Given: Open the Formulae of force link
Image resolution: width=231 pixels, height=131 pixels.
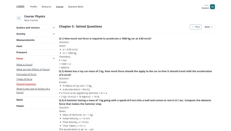Looking at the screenshot, I should click(26, 74).
